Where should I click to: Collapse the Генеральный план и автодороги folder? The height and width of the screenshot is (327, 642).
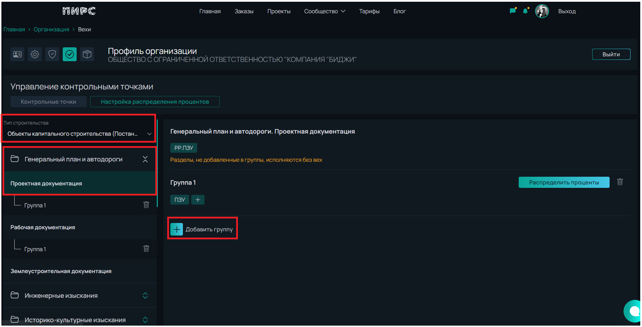pyautogui.click(x=145, y=159)
